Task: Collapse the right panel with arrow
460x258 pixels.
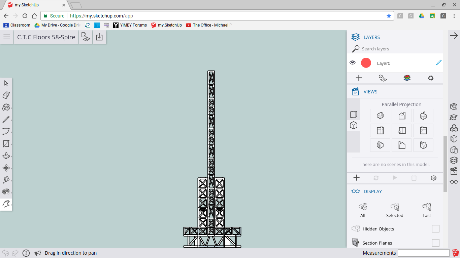Action: pos(454,36)
